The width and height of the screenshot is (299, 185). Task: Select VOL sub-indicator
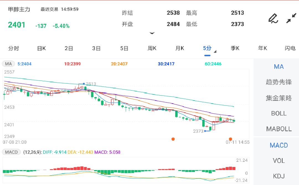point(279,161)
